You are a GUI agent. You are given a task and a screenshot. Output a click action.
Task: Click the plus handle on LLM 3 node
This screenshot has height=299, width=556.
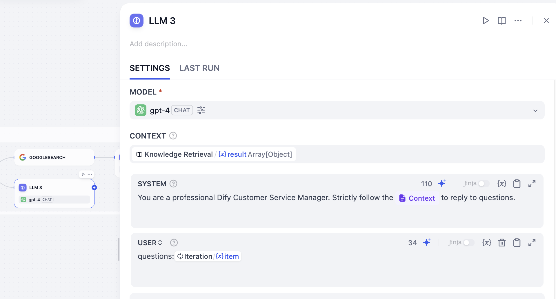point(94,187)
